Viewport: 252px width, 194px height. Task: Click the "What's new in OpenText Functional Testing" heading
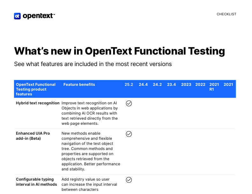click(x=119, y=51)
